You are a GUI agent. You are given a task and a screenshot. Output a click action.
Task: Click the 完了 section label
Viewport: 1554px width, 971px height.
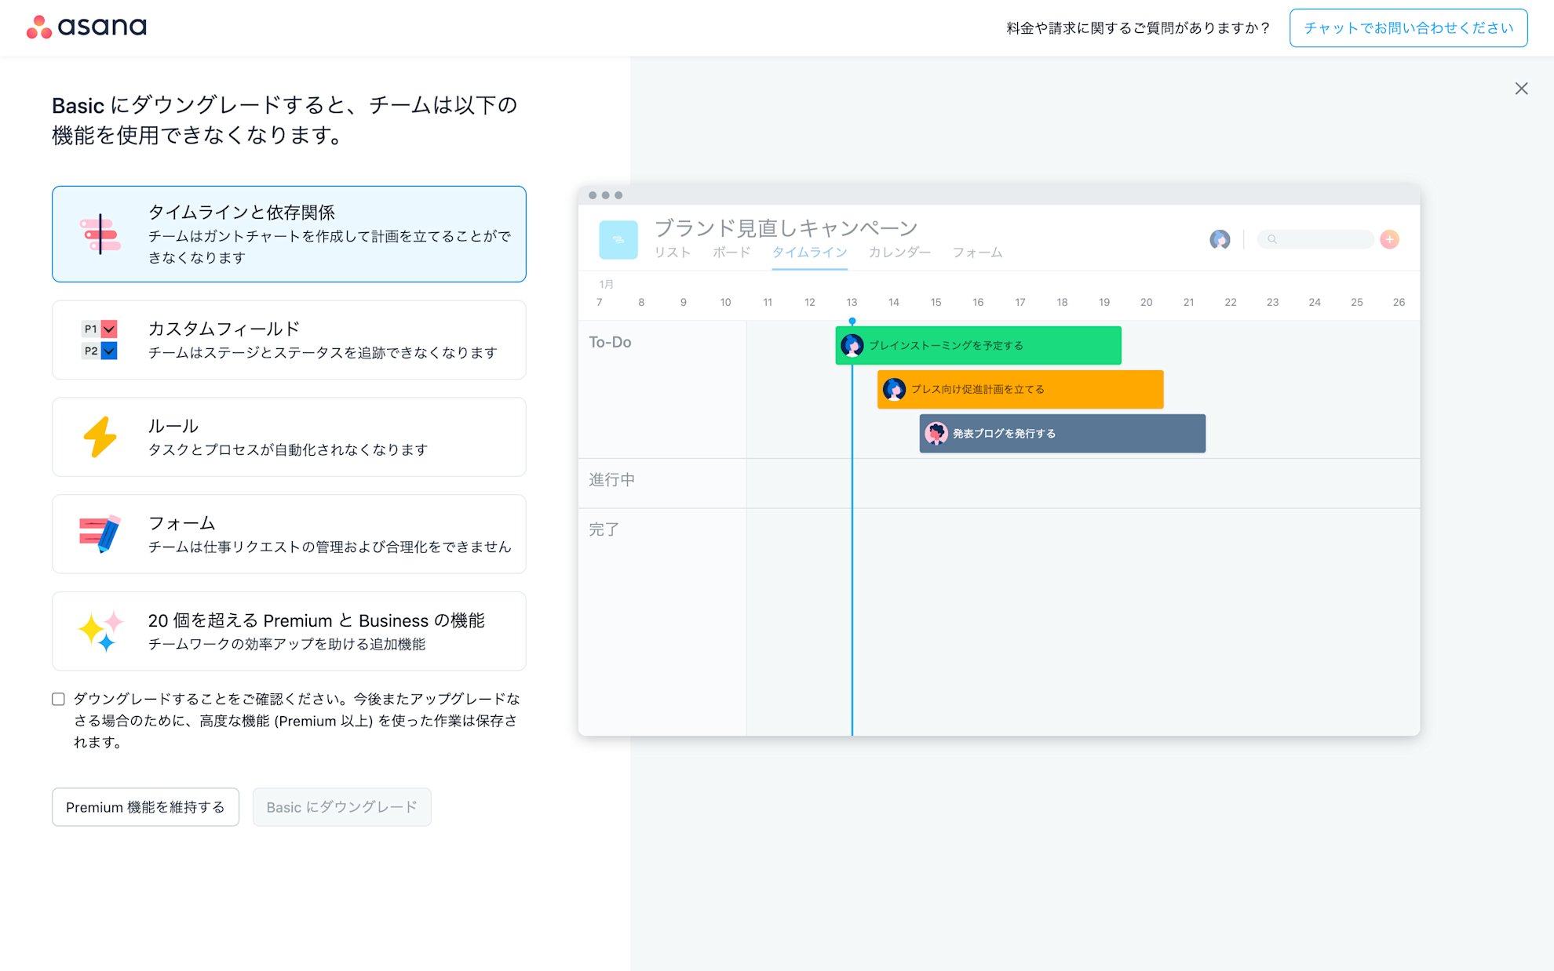(x=604, y=529)
